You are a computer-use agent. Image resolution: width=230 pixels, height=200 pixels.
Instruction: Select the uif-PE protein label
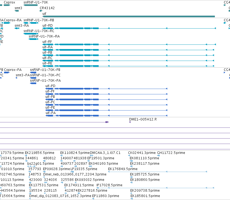tap(50, 108)
